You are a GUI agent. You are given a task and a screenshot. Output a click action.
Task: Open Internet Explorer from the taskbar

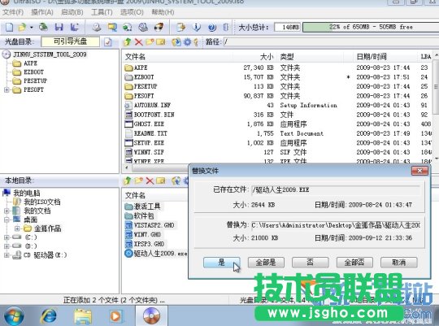(49, 316)
